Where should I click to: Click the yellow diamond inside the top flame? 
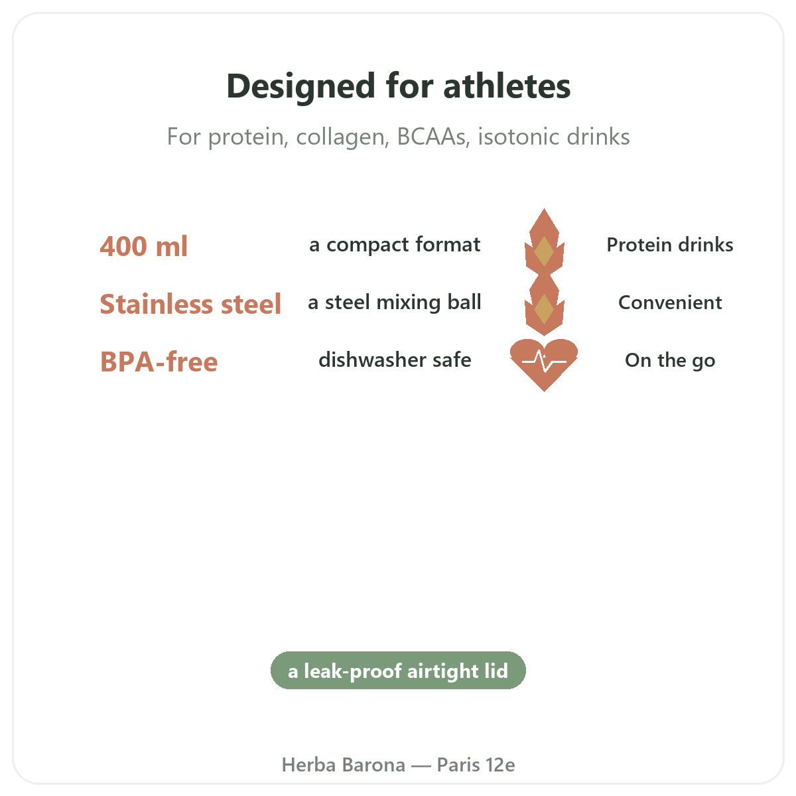click(544, 251)
